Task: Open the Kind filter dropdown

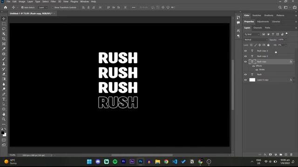Action: (x=252, y=34)
